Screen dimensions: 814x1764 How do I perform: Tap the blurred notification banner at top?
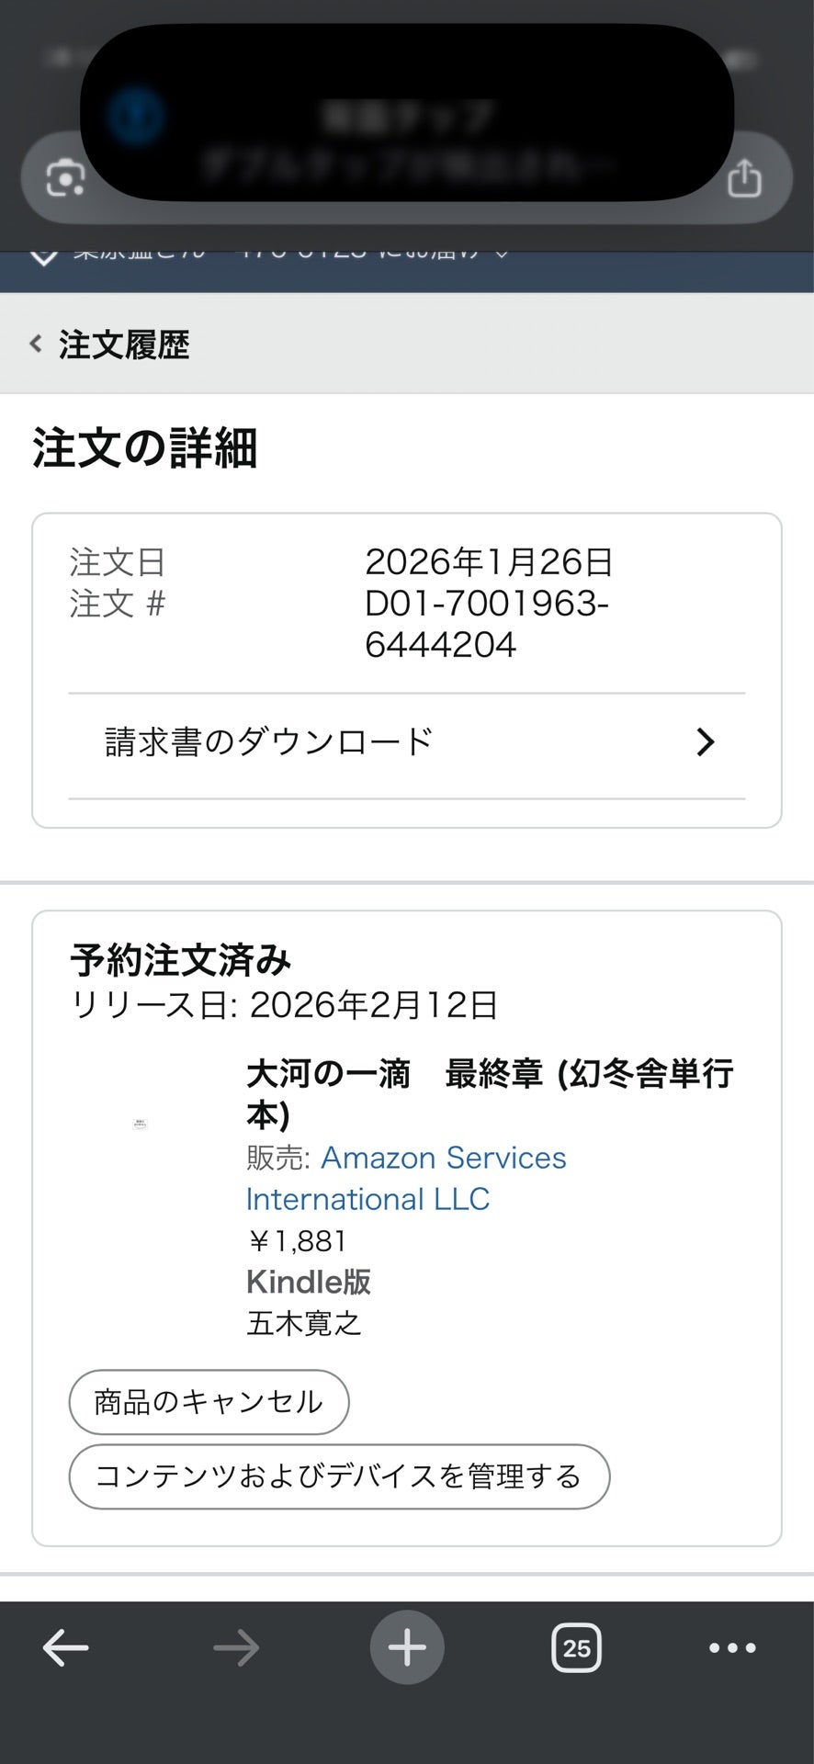point(407,112)
